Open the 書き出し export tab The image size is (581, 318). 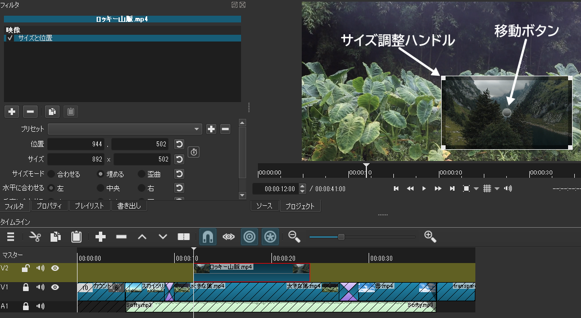[x=129, y=206]
